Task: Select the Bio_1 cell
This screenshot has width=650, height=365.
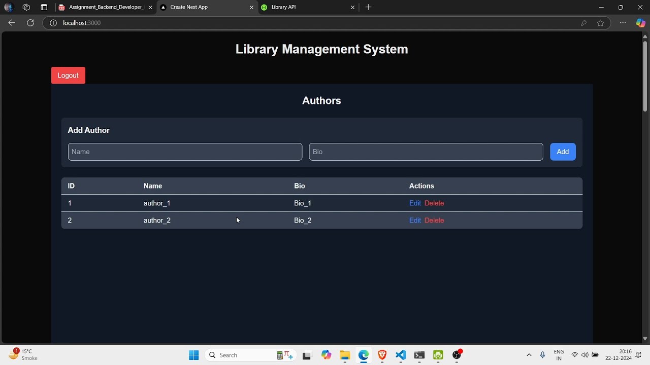Action: [303, 203]
